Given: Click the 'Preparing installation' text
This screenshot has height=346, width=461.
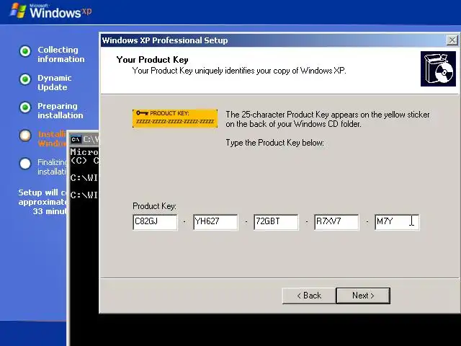Looking at the screenshot, I should click(x=61, y=110).
